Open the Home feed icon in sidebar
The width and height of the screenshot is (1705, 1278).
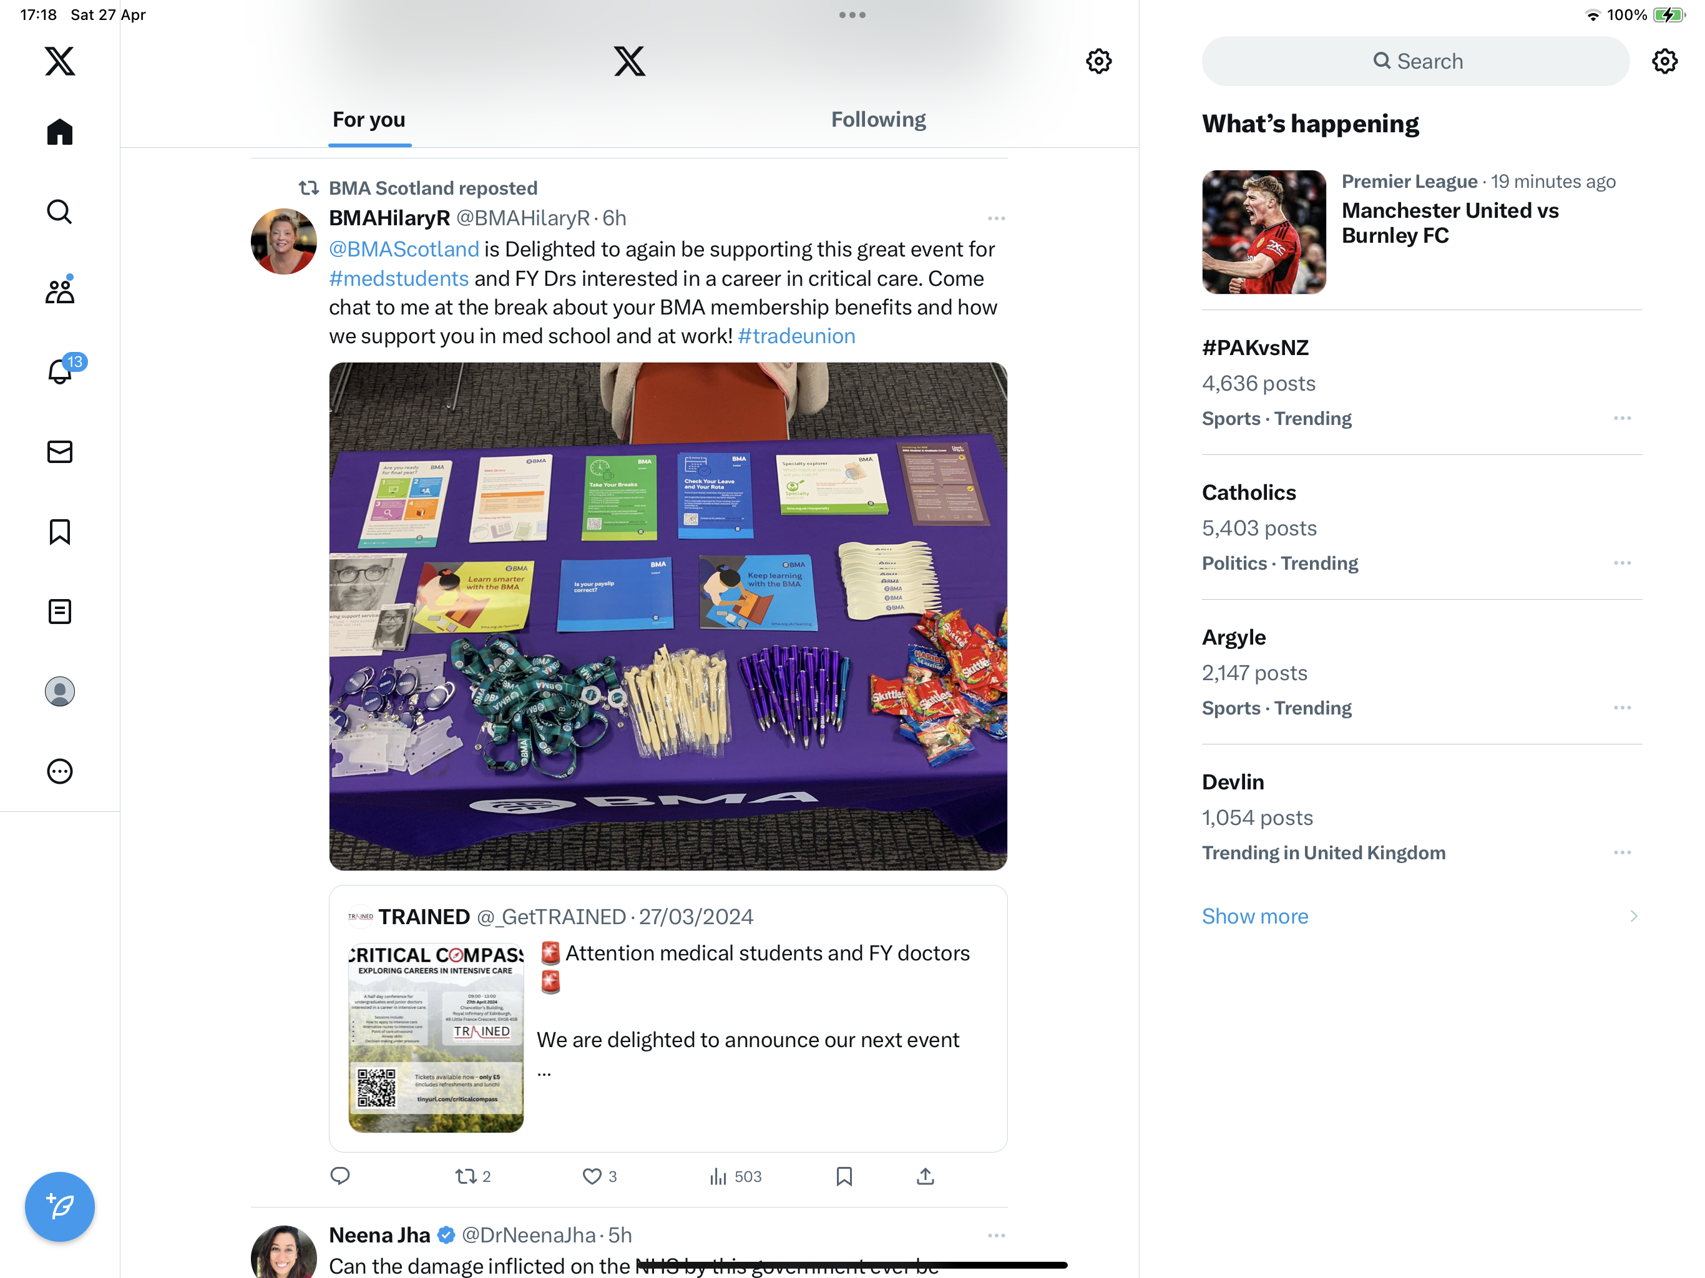[x=59, y=132]
